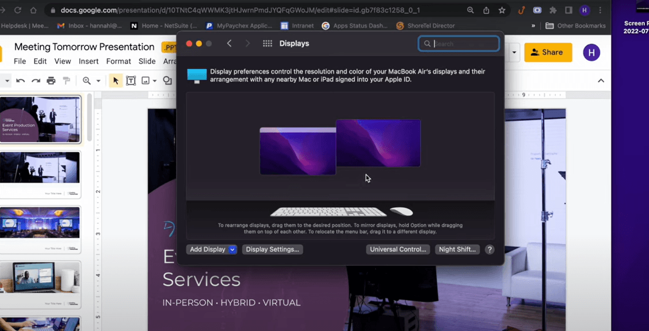Open the View menu in Slides
649x331 pixels.
[x=63, y=62]
